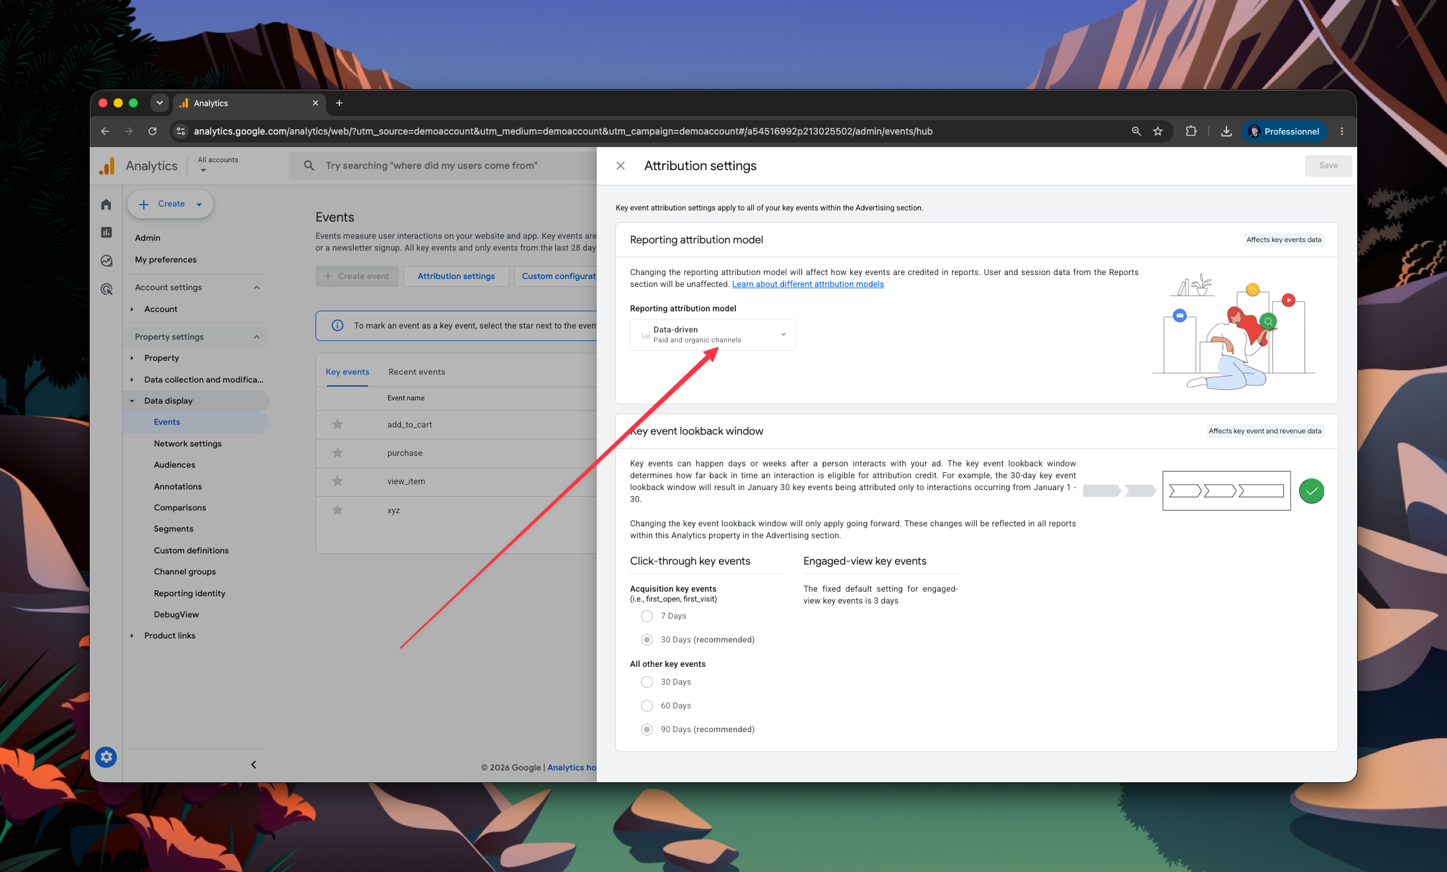Open the Explore icon in left rail
Viewport: 1447px width, 872px height.
click(106, 261)
